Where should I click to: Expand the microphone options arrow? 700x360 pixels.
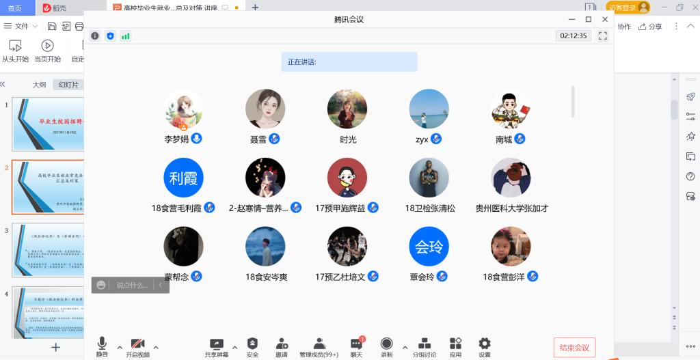(x=120, y=348)
